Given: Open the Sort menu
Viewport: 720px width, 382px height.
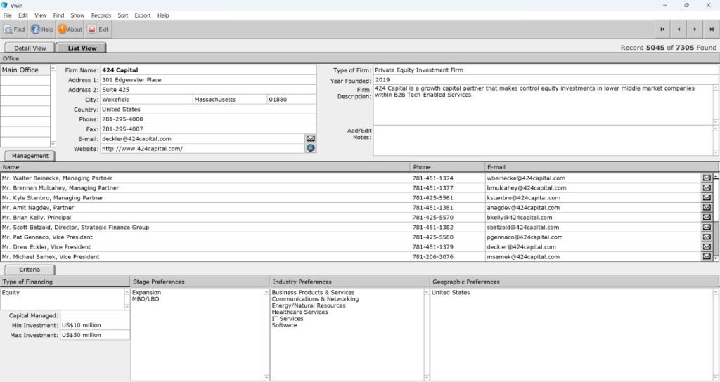Looking at the screenshot, I should [122, 15].
